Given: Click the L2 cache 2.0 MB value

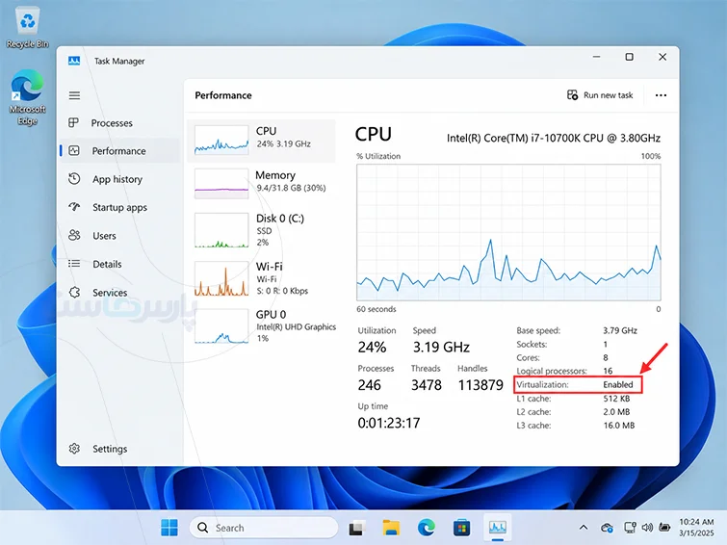Looking at the screenshot, I should coord(615,412).
